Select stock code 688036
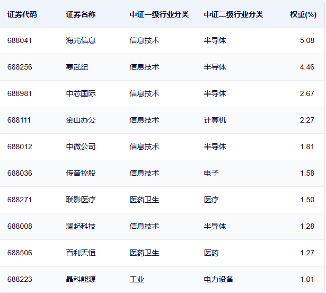This screenshot has height=293, width=326. coord(20,173)
